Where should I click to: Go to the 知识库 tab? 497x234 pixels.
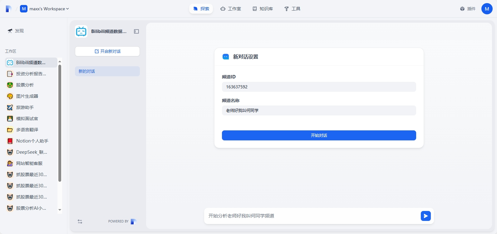pos(263,9)
